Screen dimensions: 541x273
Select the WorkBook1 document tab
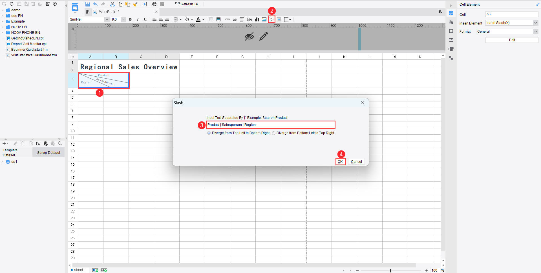109,12
